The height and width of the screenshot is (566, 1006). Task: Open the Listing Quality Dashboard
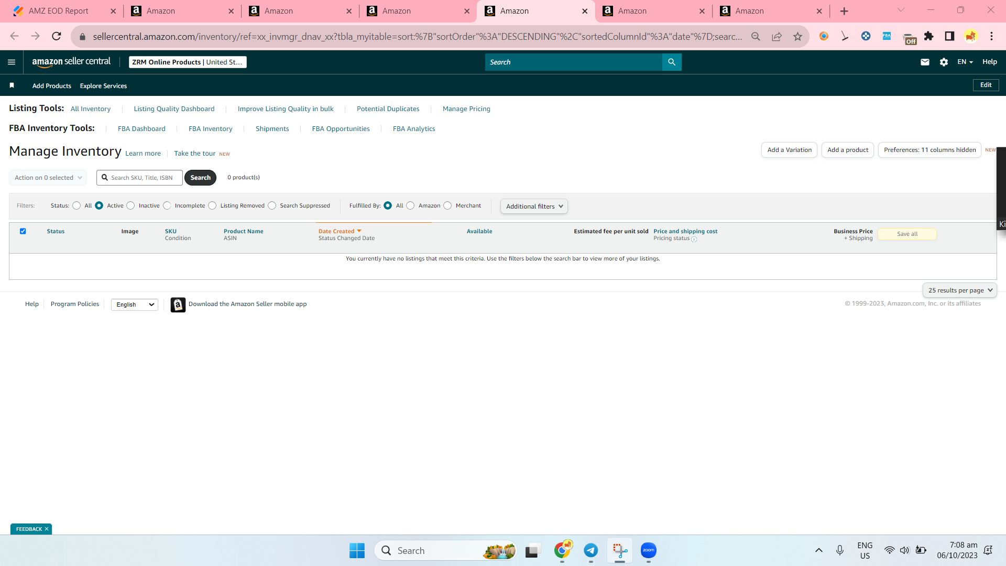pos(174,109)
